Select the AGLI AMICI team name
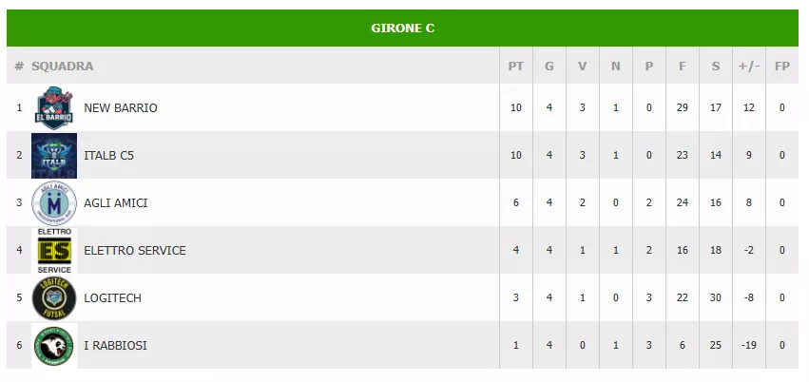The width and height of the screenshot is (809, 382). click(116, 203)
